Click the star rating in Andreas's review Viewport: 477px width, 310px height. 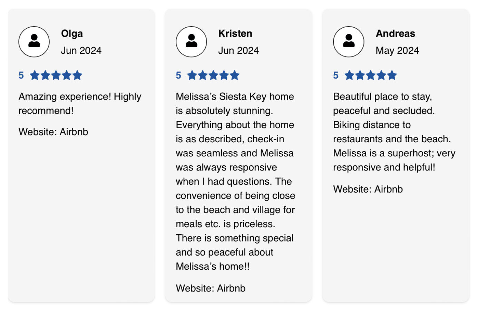(x=371, y=75)
